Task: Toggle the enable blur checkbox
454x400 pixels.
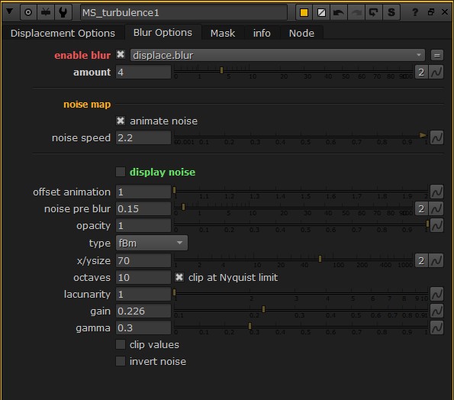Action: [121, 55]
